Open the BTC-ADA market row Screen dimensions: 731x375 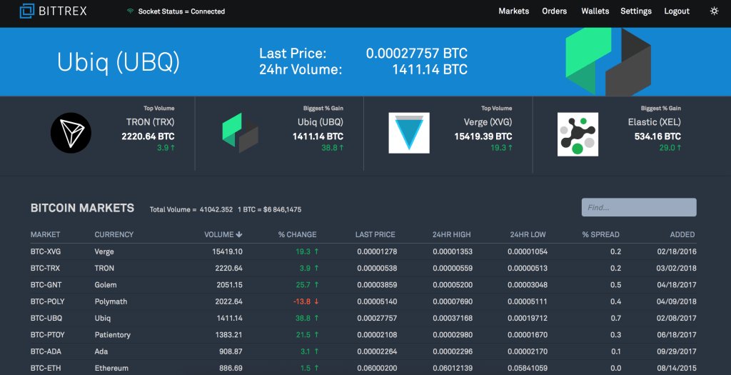[x=363, y=351]
